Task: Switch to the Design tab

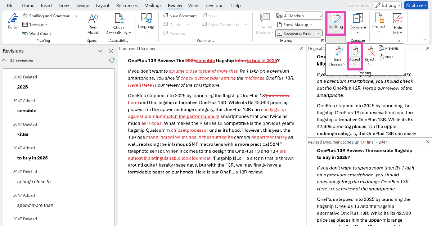Action: pos(82,5)
